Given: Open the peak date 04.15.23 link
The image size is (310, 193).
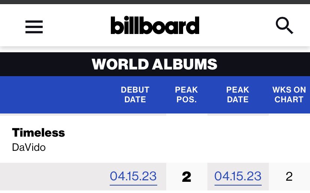Looking at the screenshot, I should 238,176.
